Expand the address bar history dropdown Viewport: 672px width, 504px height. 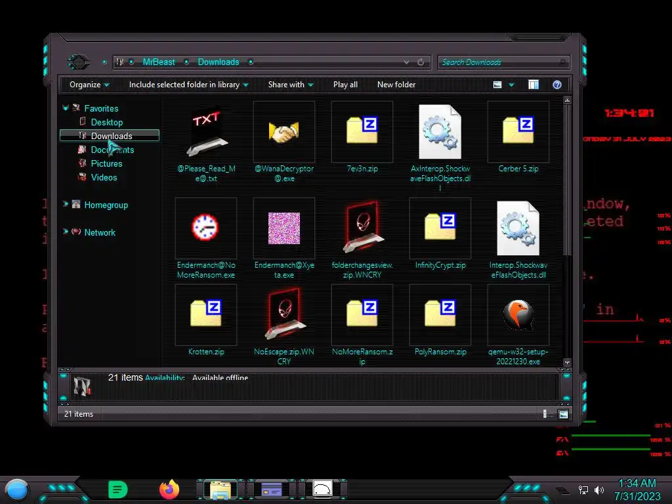(x=406, y=62)
